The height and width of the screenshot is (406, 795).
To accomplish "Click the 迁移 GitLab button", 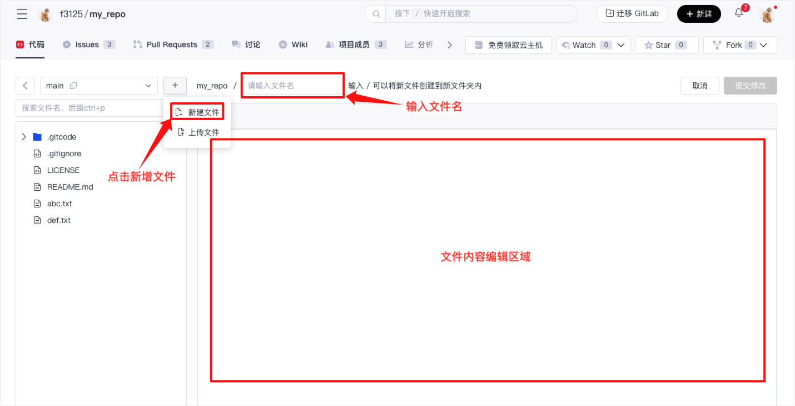I will pyautogui.click(x=632, y=14).
